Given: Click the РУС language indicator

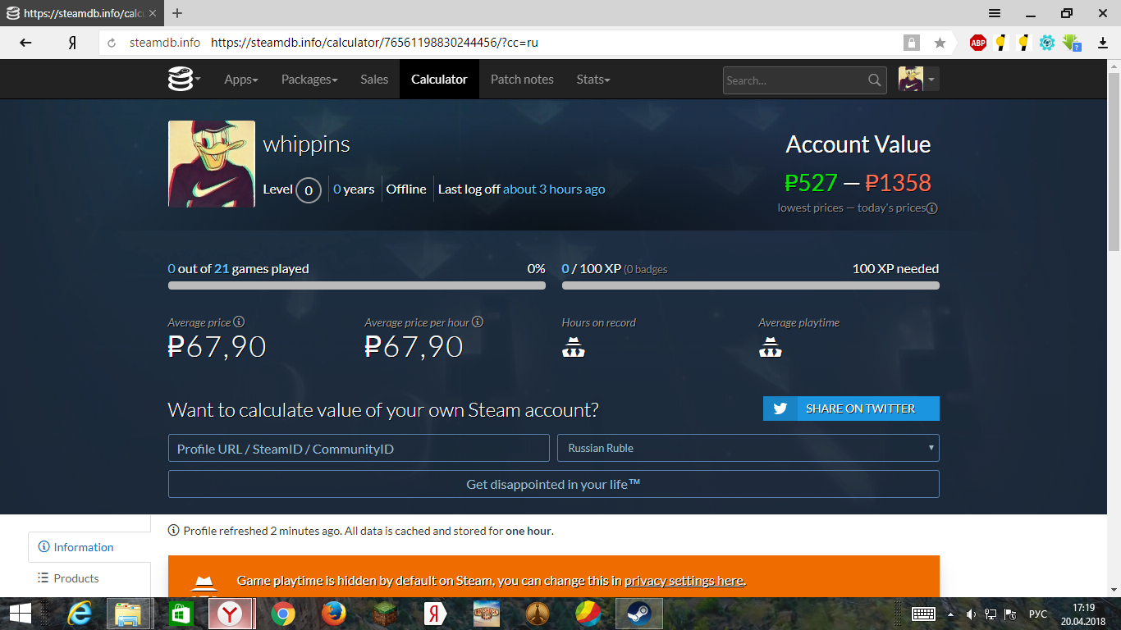Looking at the screenshot, I should pyautogui.click(x=1038, y=614).
